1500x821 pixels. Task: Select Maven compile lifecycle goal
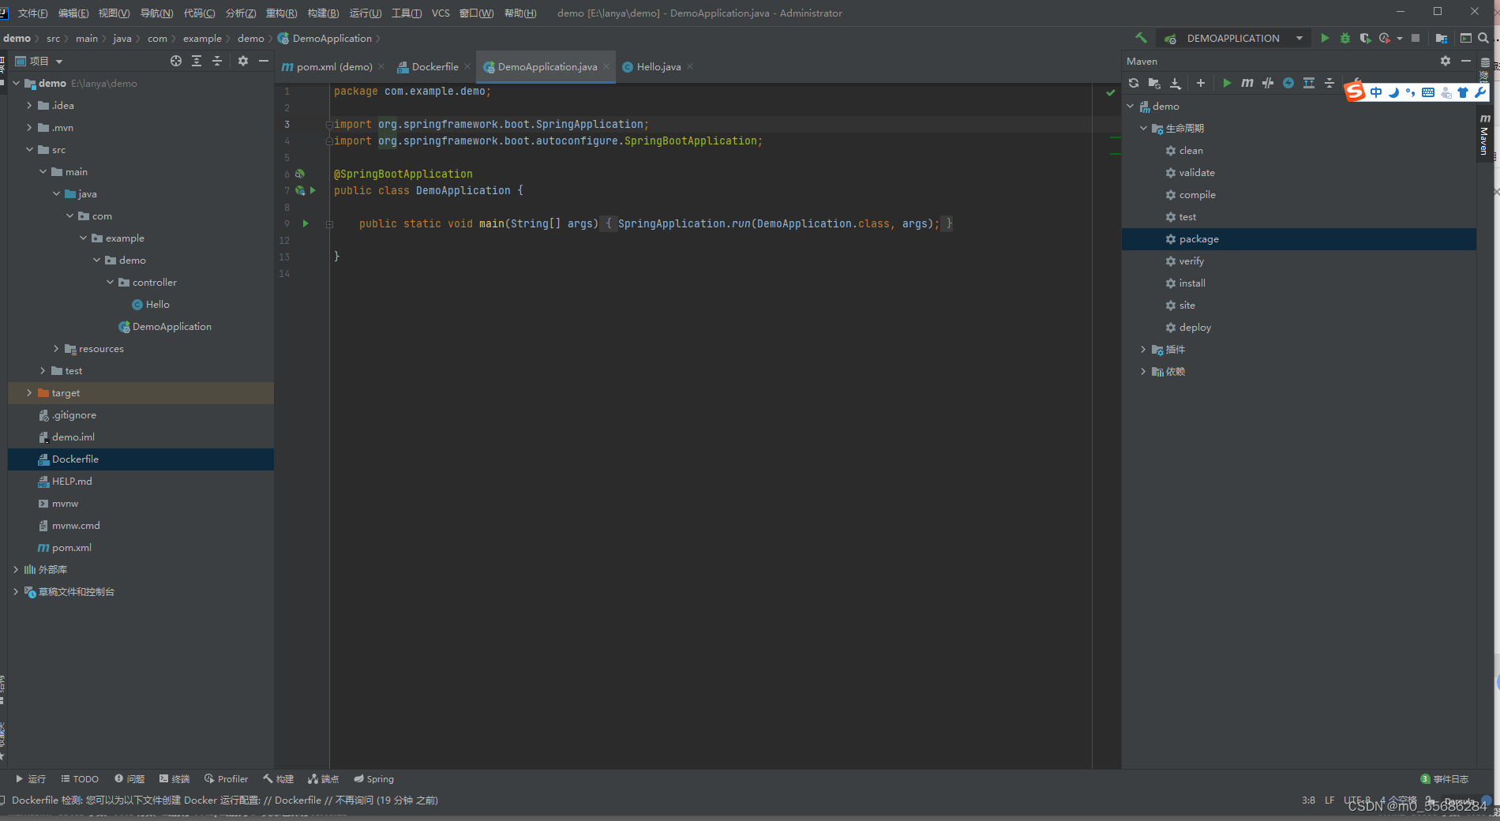(x=1197, y=194)
